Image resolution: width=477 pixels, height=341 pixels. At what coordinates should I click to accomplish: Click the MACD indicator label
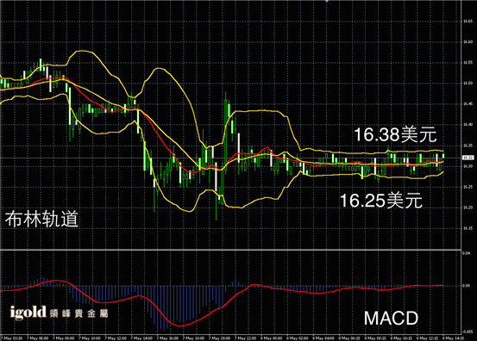(392, 319)
